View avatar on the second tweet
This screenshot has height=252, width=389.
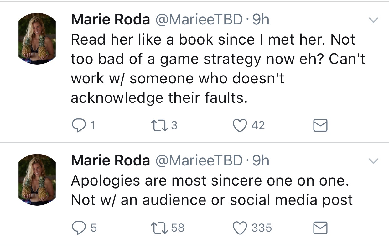click(37, 180)
